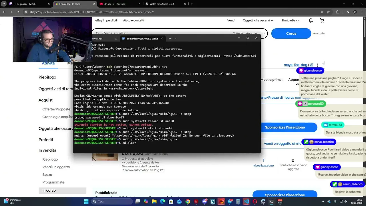Open the Terminal app from the taskbar

(x=272, y=201)
